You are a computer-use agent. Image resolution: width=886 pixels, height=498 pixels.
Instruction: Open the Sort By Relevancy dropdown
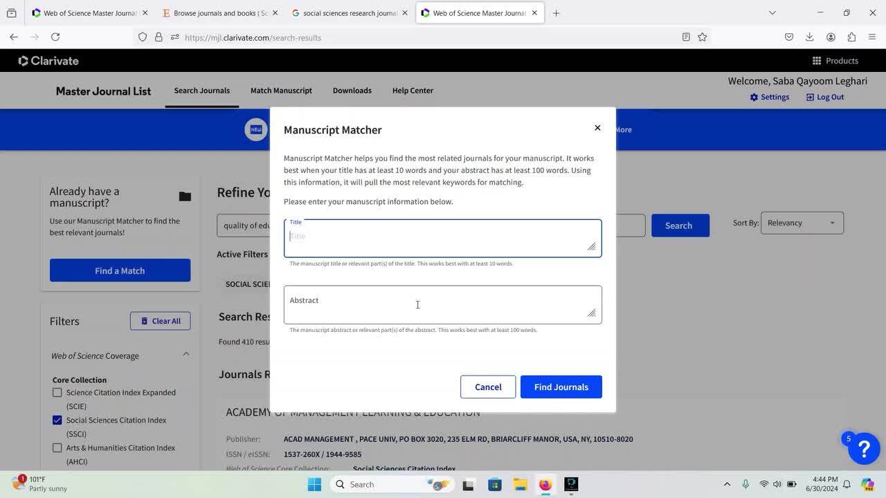click(802, 223)
